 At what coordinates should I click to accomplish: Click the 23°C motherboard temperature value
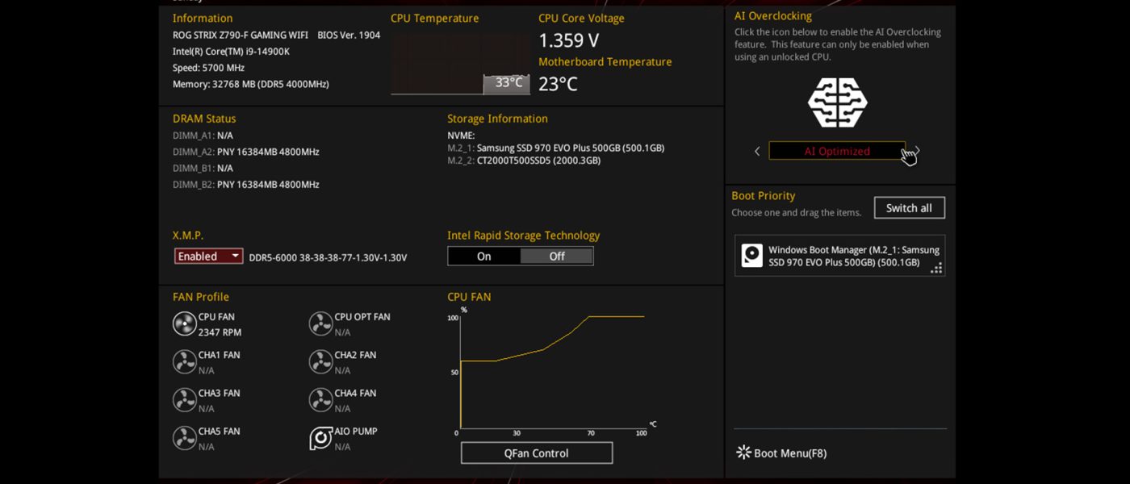pyautogui.click(x=558, y=84)
